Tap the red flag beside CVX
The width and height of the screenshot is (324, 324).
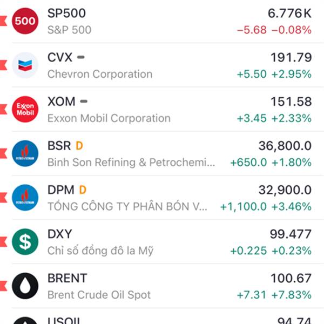(x=3, y=65)
